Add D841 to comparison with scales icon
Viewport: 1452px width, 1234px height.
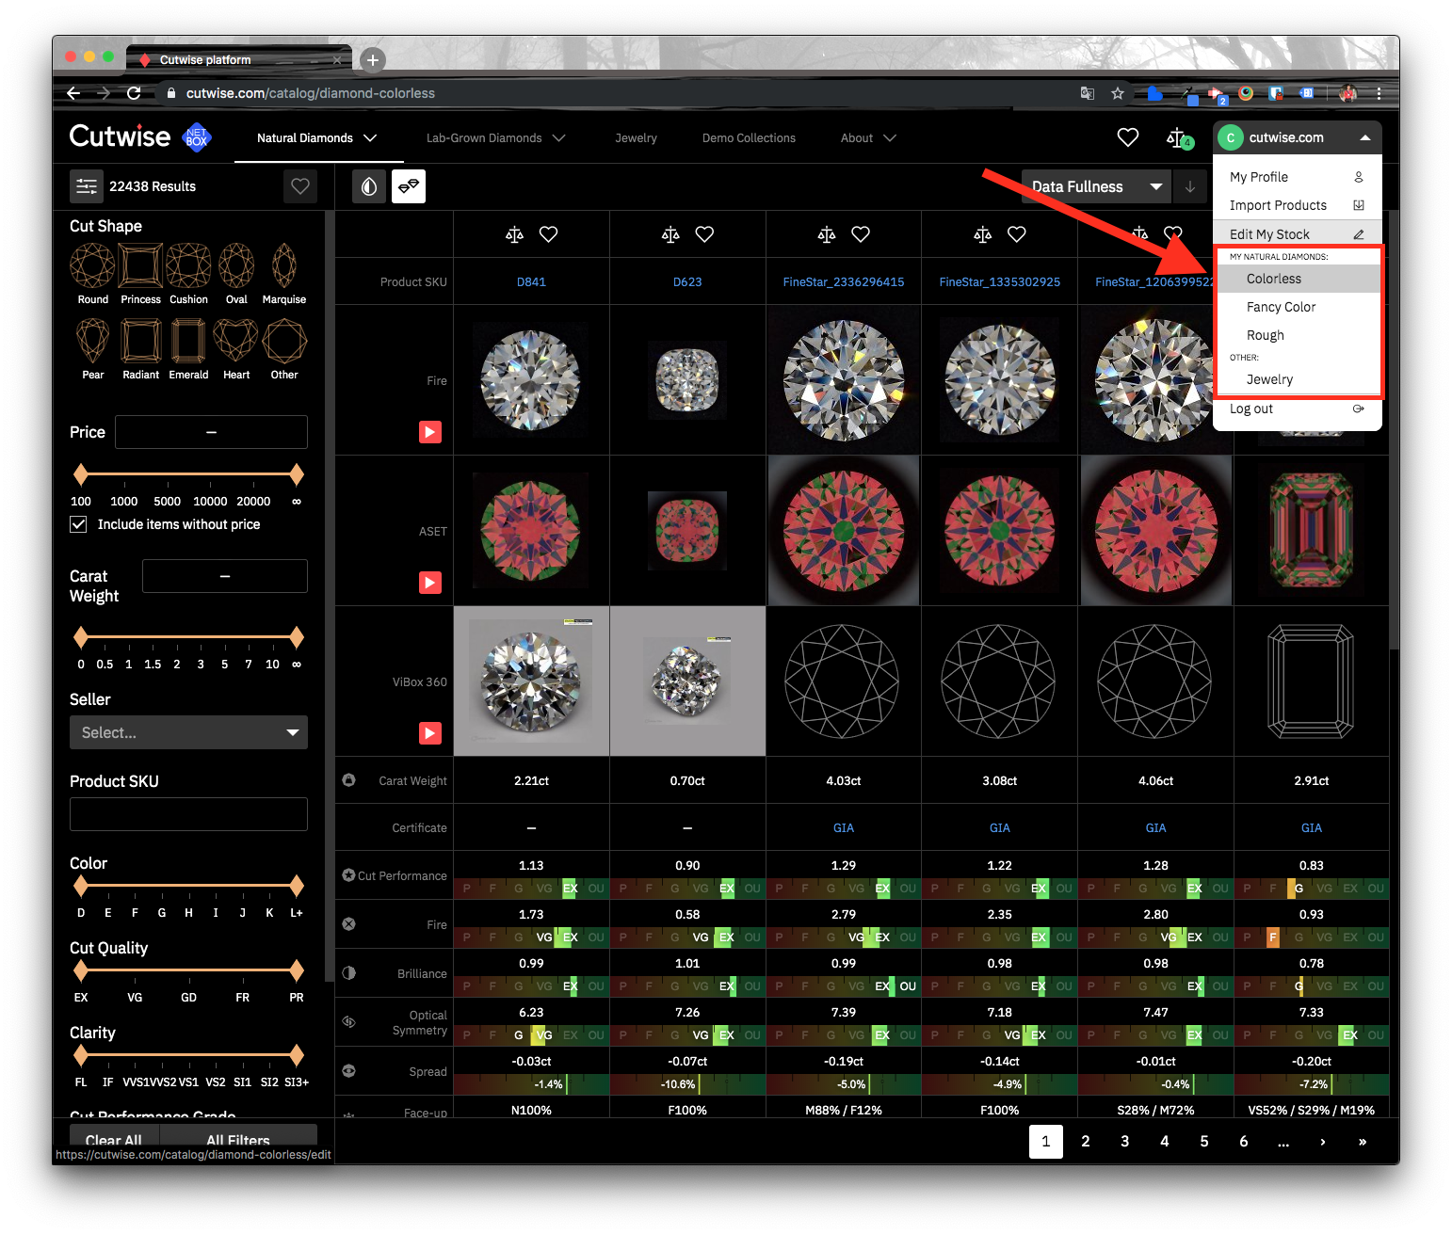tap(514, 234)
